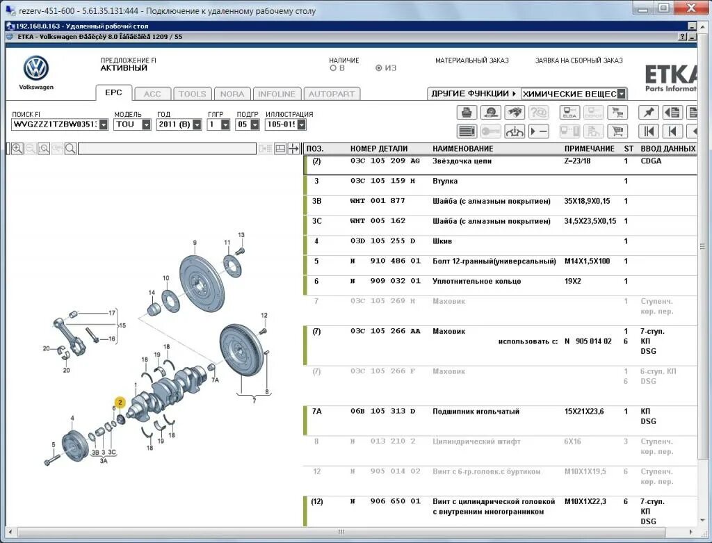Open the ГОД 2011 (B) dropdown
Viewport: 712px width, 543px height.
point(197,124)
